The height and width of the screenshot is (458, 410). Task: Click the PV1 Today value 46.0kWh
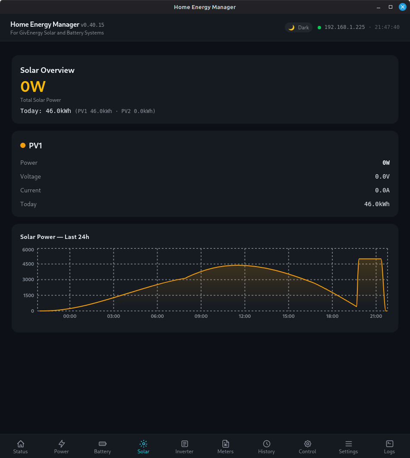point(377,204)
